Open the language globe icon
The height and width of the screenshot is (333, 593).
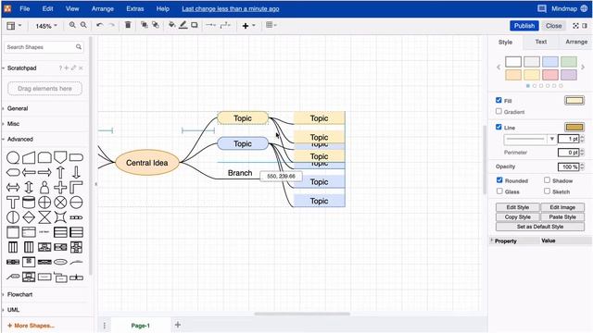584,8
